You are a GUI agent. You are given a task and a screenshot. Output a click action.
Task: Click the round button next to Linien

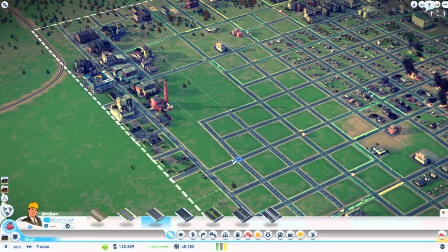(68, 226)
